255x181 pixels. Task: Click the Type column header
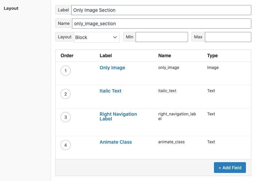pyautogui.click(x=212, y=56)
